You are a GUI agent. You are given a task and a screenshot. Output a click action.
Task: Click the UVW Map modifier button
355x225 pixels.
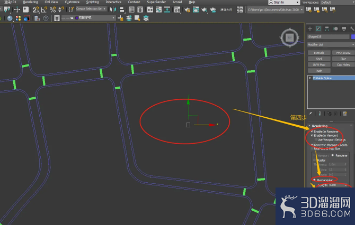click(x=319, y=64)
